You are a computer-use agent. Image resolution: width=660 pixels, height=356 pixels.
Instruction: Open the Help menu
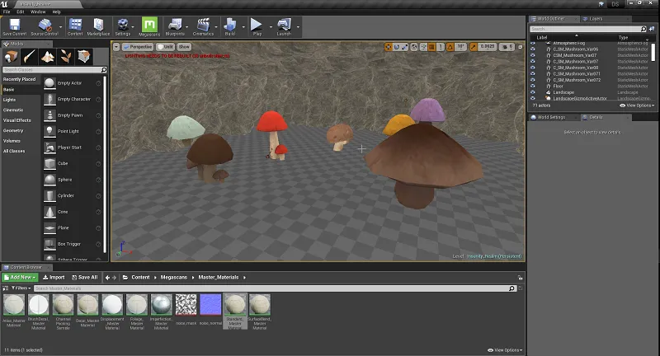[56, 12]
